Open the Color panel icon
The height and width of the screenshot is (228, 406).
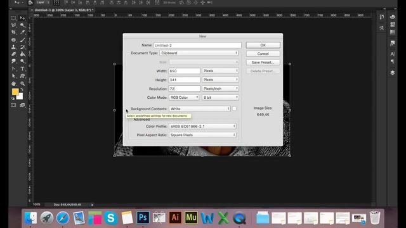pyautogui.click(x=393, y=17)
